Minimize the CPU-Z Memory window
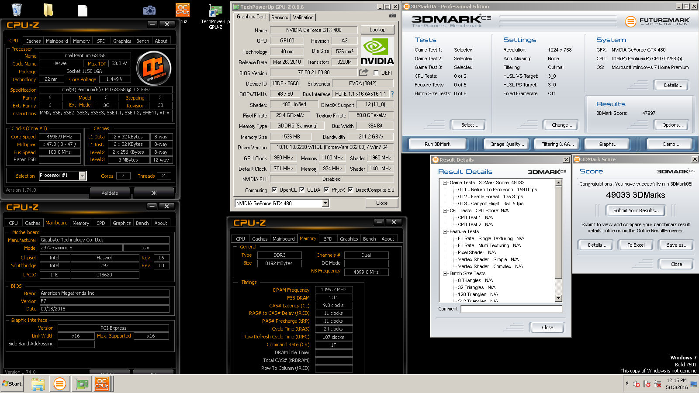This screenshot has width=699, height=393. point(379,222)
